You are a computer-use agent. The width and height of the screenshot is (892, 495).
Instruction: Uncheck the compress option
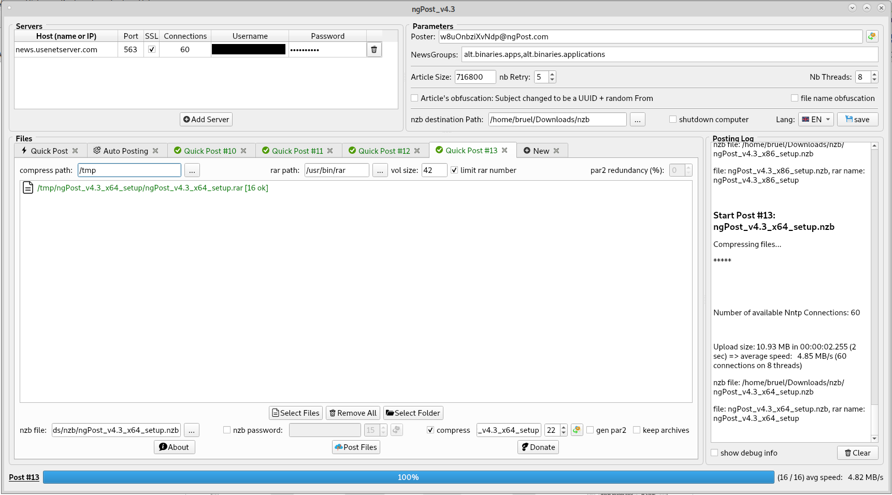pos(430,430)
